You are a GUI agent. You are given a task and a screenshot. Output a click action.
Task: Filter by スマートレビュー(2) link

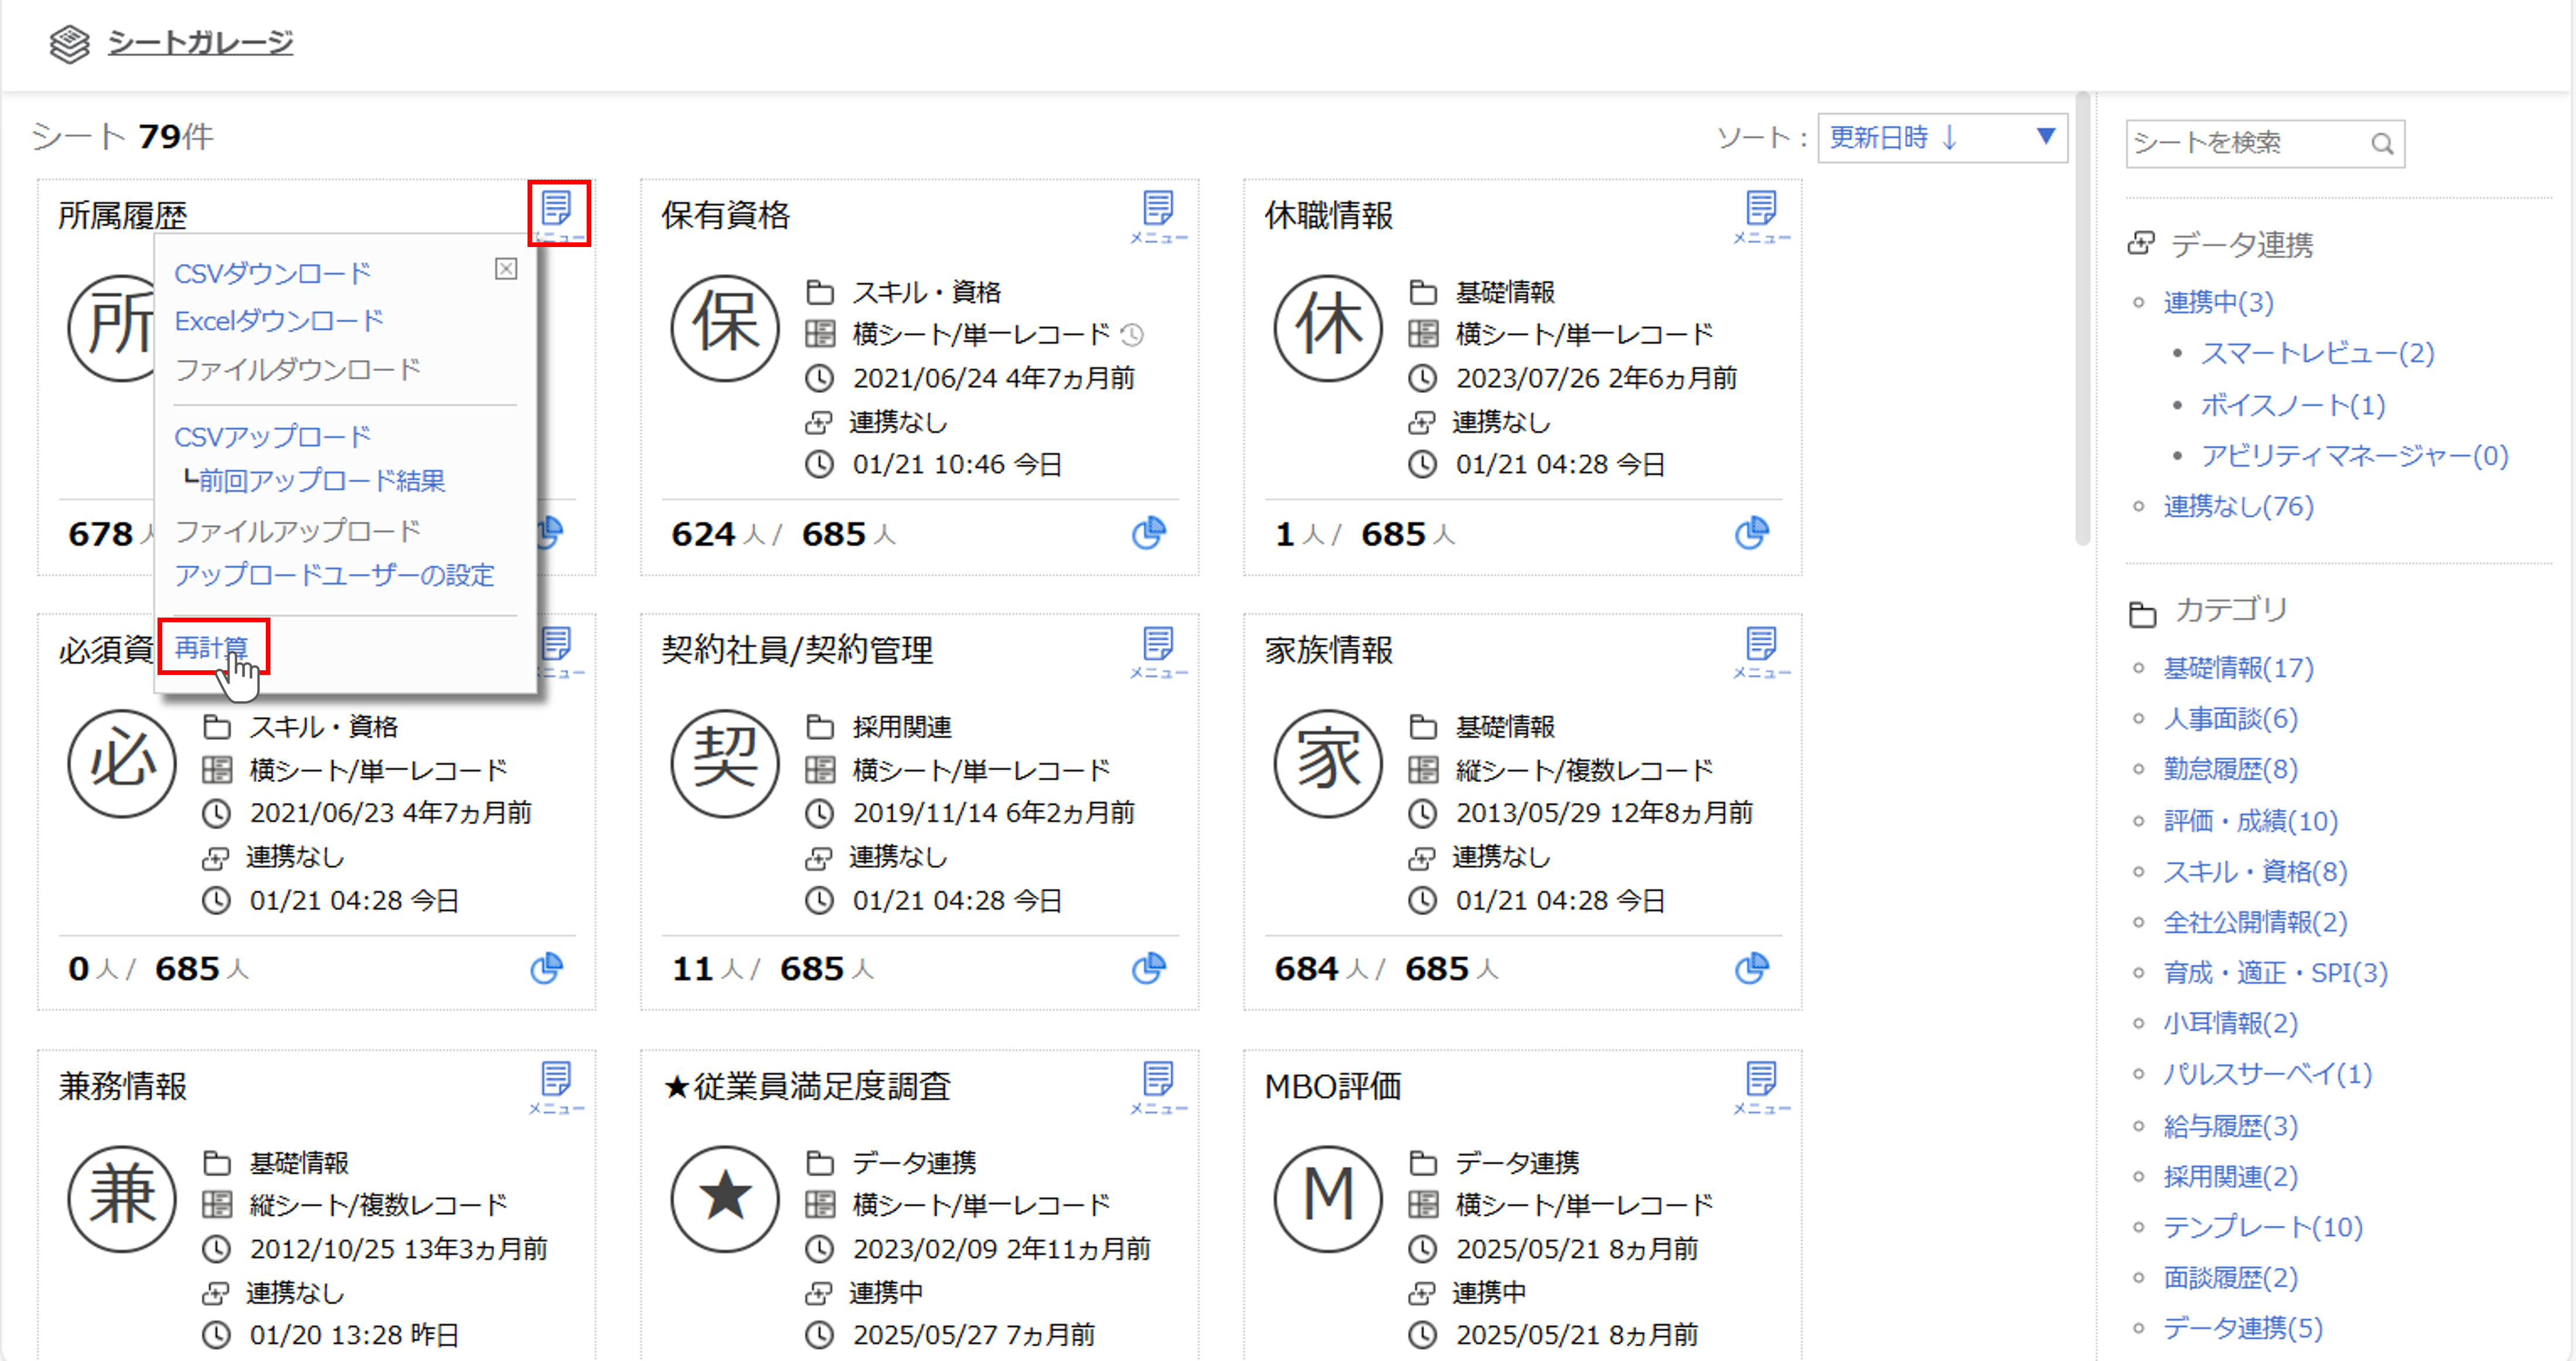[2317, 353]
